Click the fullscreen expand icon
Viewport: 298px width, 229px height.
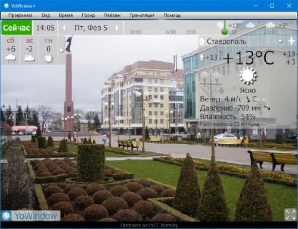[x=290, y=215]
